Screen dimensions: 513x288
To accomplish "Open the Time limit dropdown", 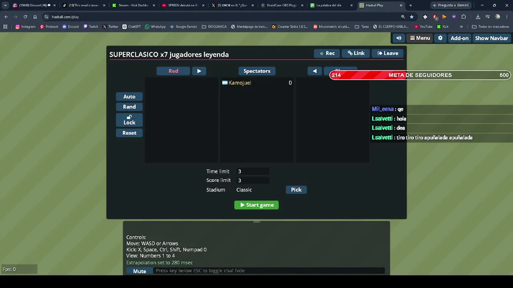I will click(x=253, y=171).
